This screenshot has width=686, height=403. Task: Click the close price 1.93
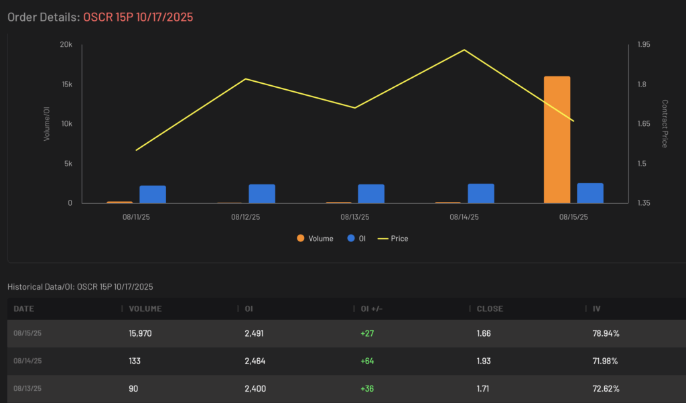[484, 361]
